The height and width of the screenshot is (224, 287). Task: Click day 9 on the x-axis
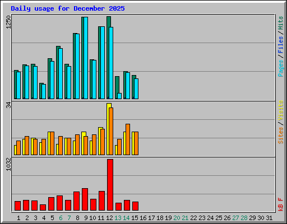(86, 218)
